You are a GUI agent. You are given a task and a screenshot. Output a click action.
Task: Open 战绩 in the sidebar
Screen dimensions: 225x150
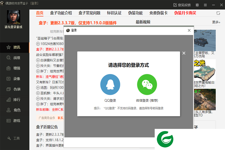pyautogui.click(x=15, y=58)
